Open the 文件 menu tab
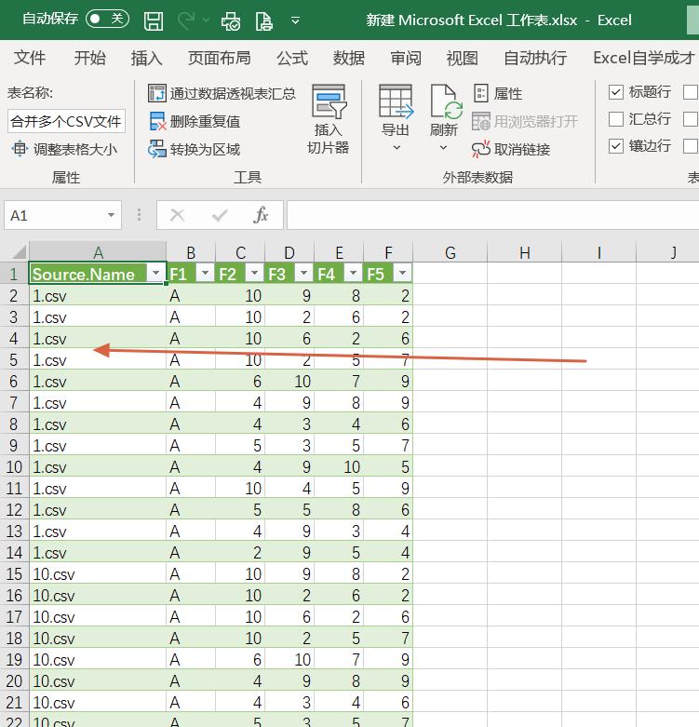The height and width of the screenshot is (727, 699). coord(30,58)
